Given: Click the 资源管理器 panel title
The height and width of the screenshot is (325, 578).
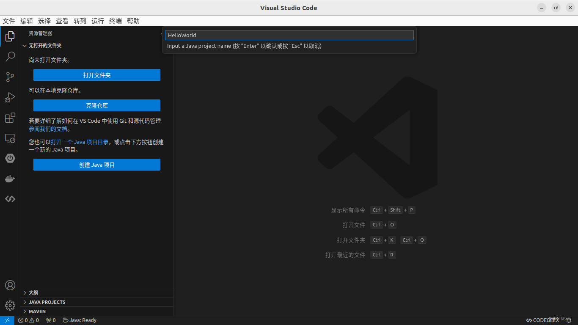Looking at the screenshot, I should pyautogui.click(x=40, y=33).
